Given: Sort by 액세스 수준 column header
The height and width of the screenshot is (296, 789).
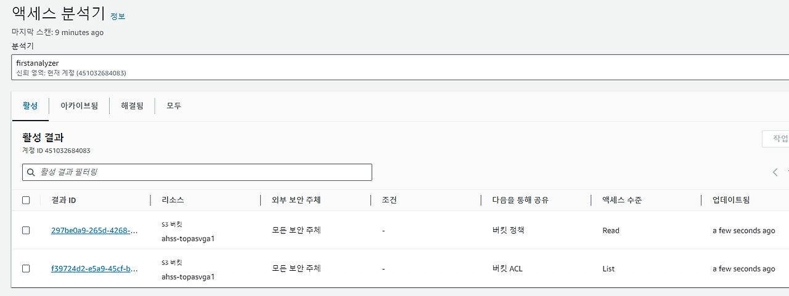Looking at the screenshot, I should [x=622, y=200].
